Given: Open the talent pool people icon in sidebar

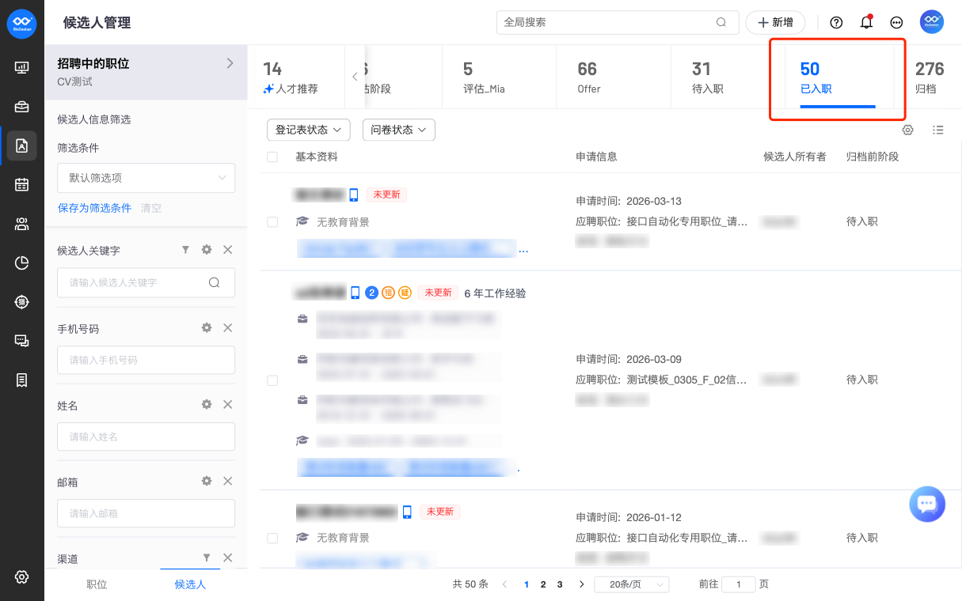Looking at the screenshot, I should (22, 224).
